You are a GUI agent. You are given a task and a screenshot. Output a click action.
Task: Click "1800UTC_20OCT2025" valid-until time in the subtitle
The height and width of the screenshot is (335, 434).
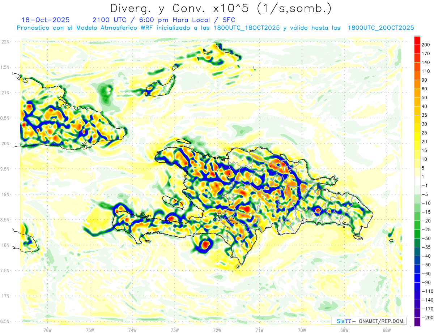coord(381,28)
